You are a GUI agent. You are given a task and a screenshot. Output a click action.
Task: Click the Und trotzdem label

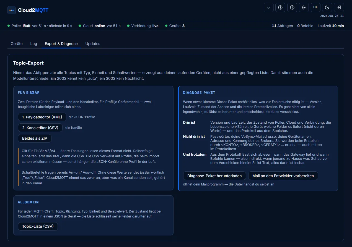tap(195, 154)
